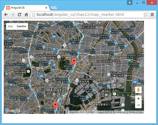Click the Google logo on map
Image resolution: width=158 pixels, height=125 pixels.
click(x=13, y=111)
